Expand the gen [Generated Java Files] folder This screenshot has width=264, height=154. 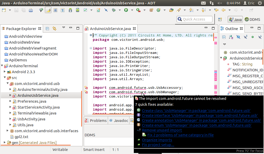[4, 142]
